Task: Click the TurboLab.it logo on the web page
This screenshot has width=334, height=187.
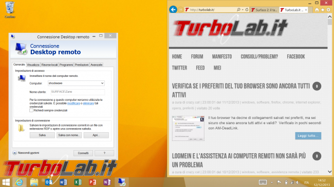Action: point(231,28)
